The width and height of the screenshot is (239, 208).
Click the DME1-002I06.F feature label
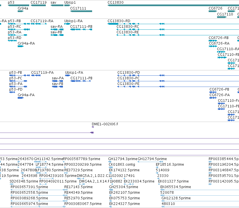click(x=105, y=124)
